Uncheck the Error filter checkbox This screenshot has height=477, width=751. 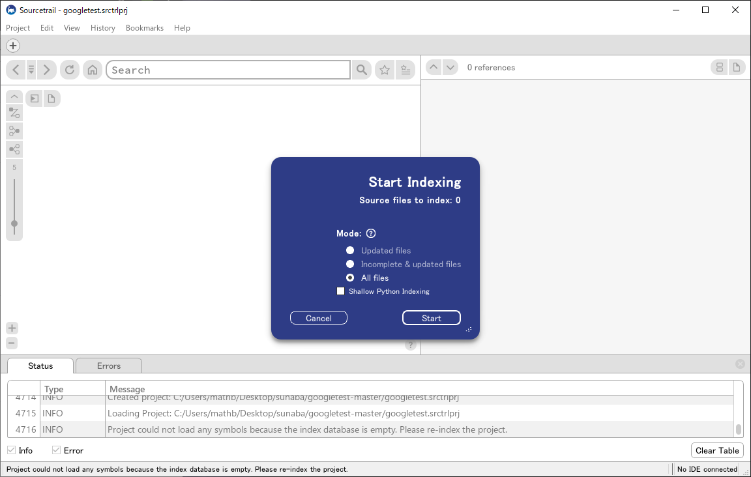57,450
